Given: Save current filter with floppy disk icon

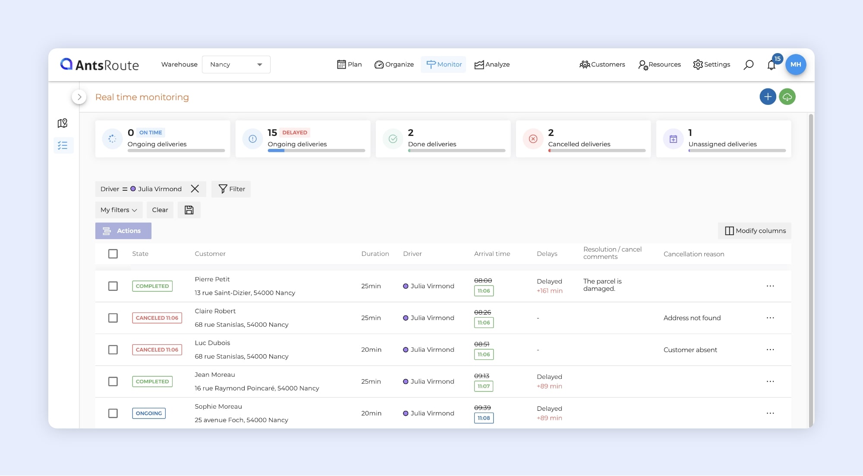Looking at the screenshot, I should click(x=189, y=210).
